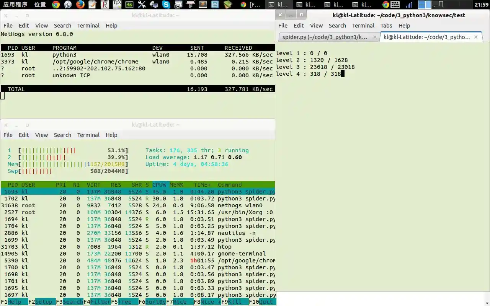Image resolution: width=490 pixels, height=306 pixels.
Task: Open Firefox from the panel launcher
Action: tap(80, 5)
